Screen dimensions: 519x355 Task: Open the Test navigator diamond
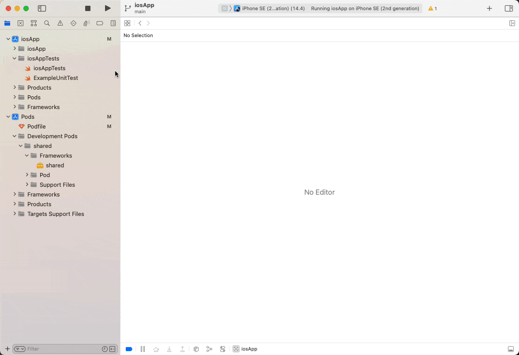coord(73,23)
